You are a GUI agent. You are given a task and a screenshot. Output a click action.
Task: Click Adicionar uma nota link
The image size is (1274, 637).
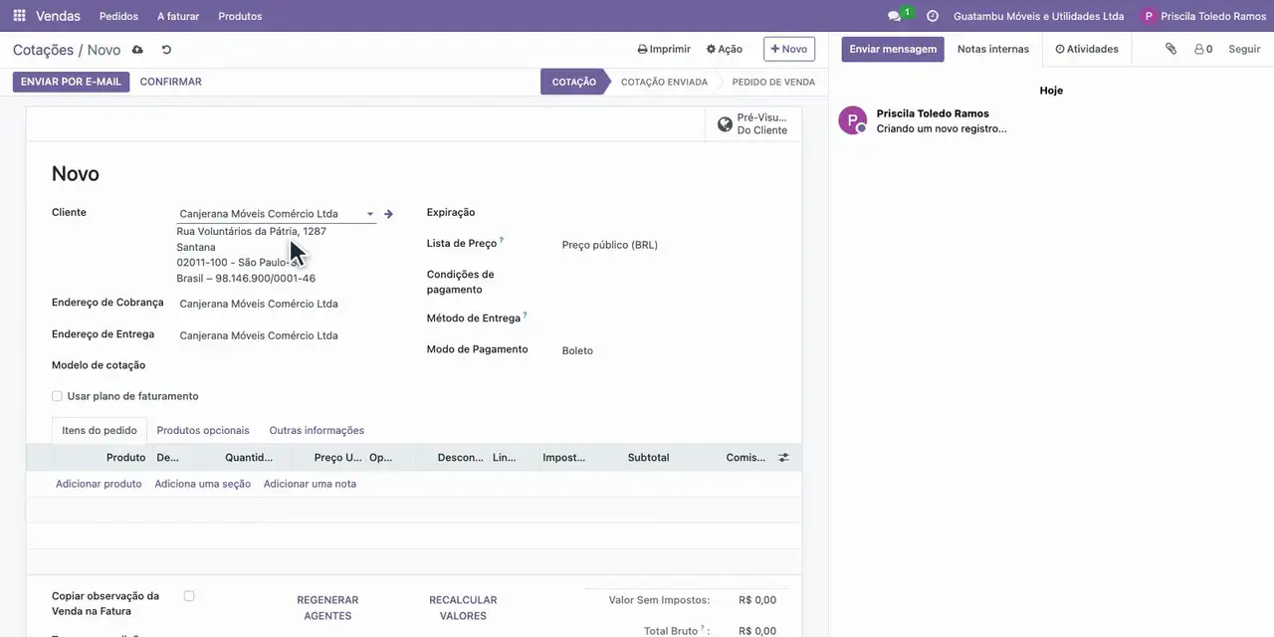(x=310, y=484)
